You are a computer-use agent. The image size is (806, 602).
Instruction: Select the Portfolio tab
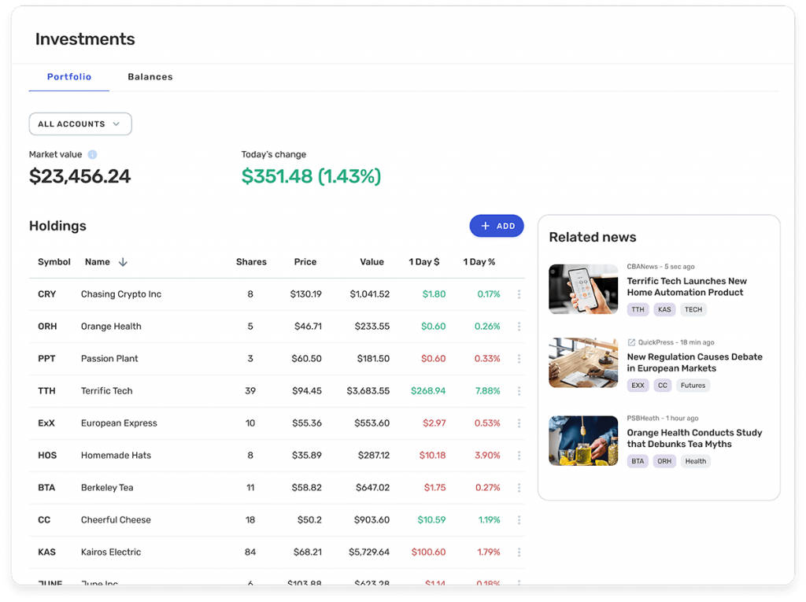click(69, 77)
